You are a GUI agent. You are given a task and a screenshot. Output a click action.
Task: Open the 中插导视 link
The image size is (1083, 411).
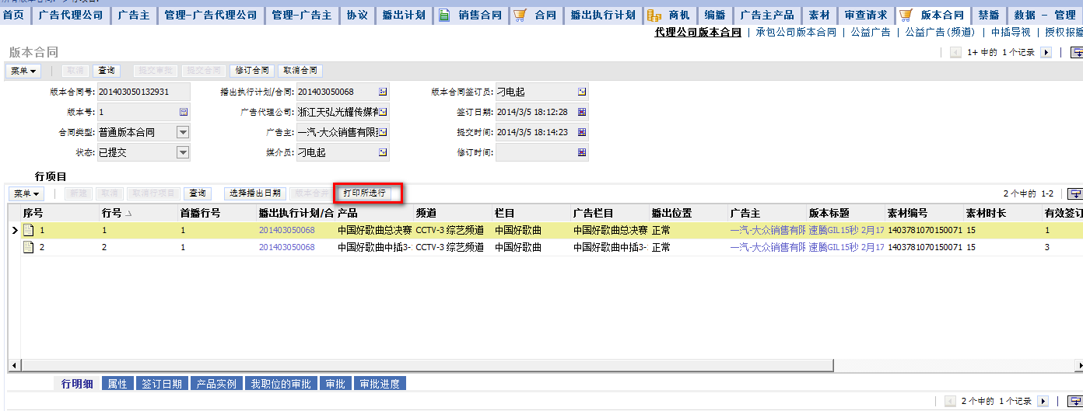pos(1010,33)
